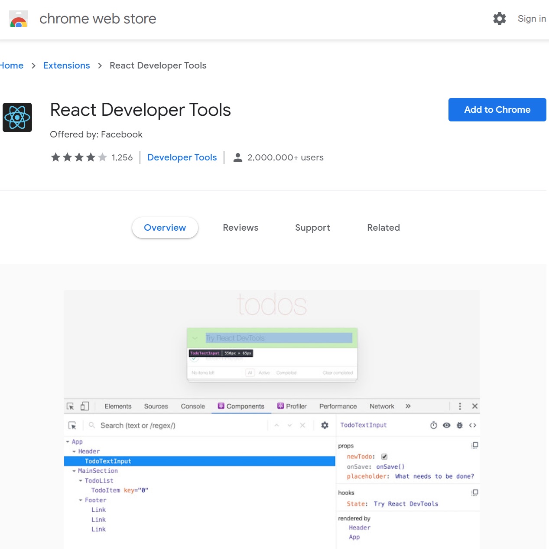Screen dimensions: 549x549
Task: Click the settings gear icon in header
Action: point(499,19)
